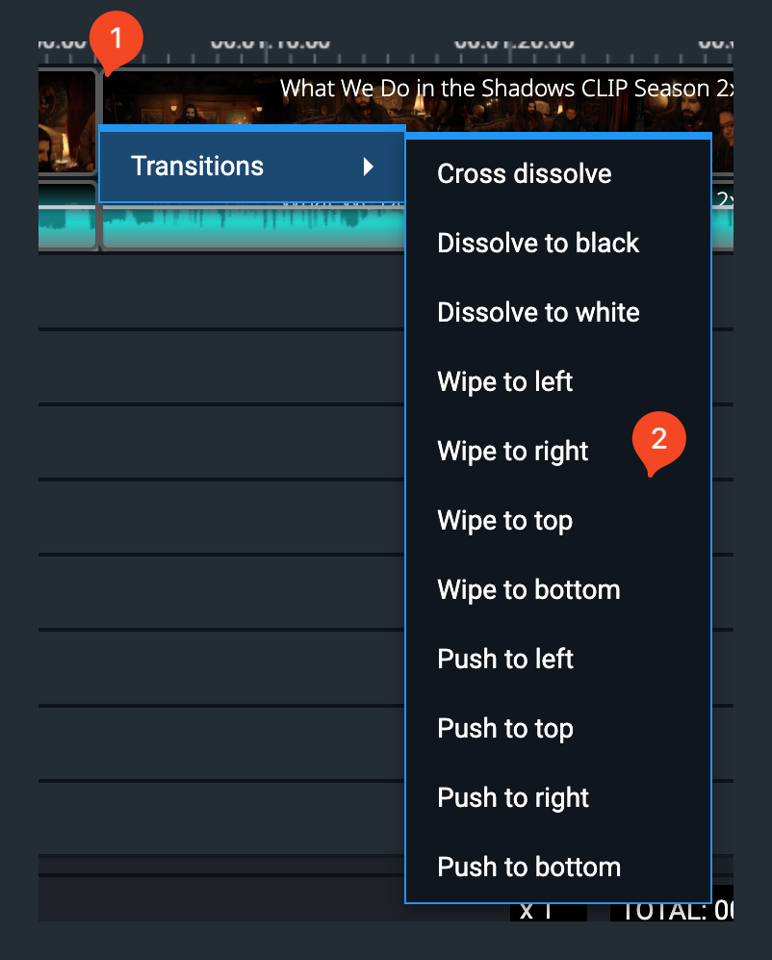Click the orange marker labeled 1
Screen dimensions: 772x960
click(x=116, y=39)
